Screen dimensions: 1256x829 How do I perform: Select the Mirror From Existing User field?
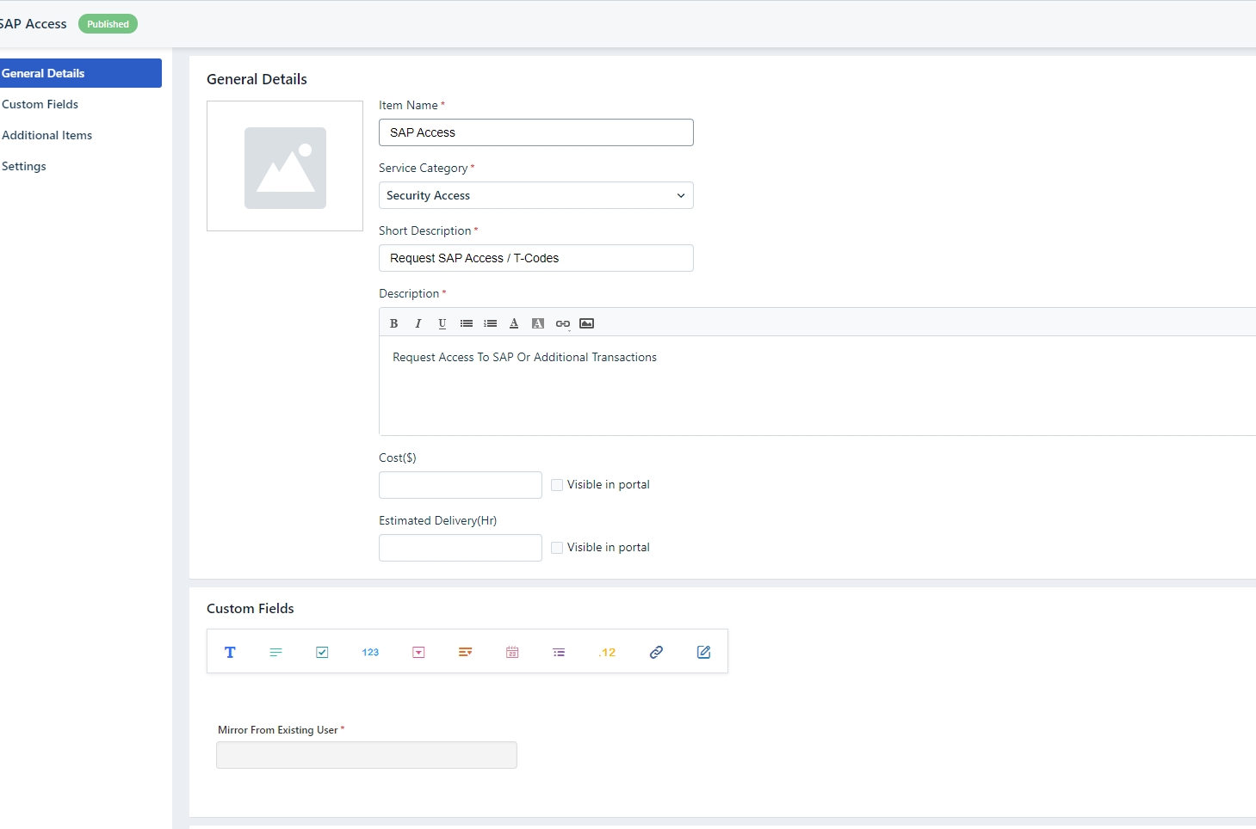pos(367,755)
